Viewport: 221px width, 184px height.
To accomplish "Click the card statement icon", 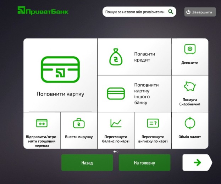I will coord(153,123).
